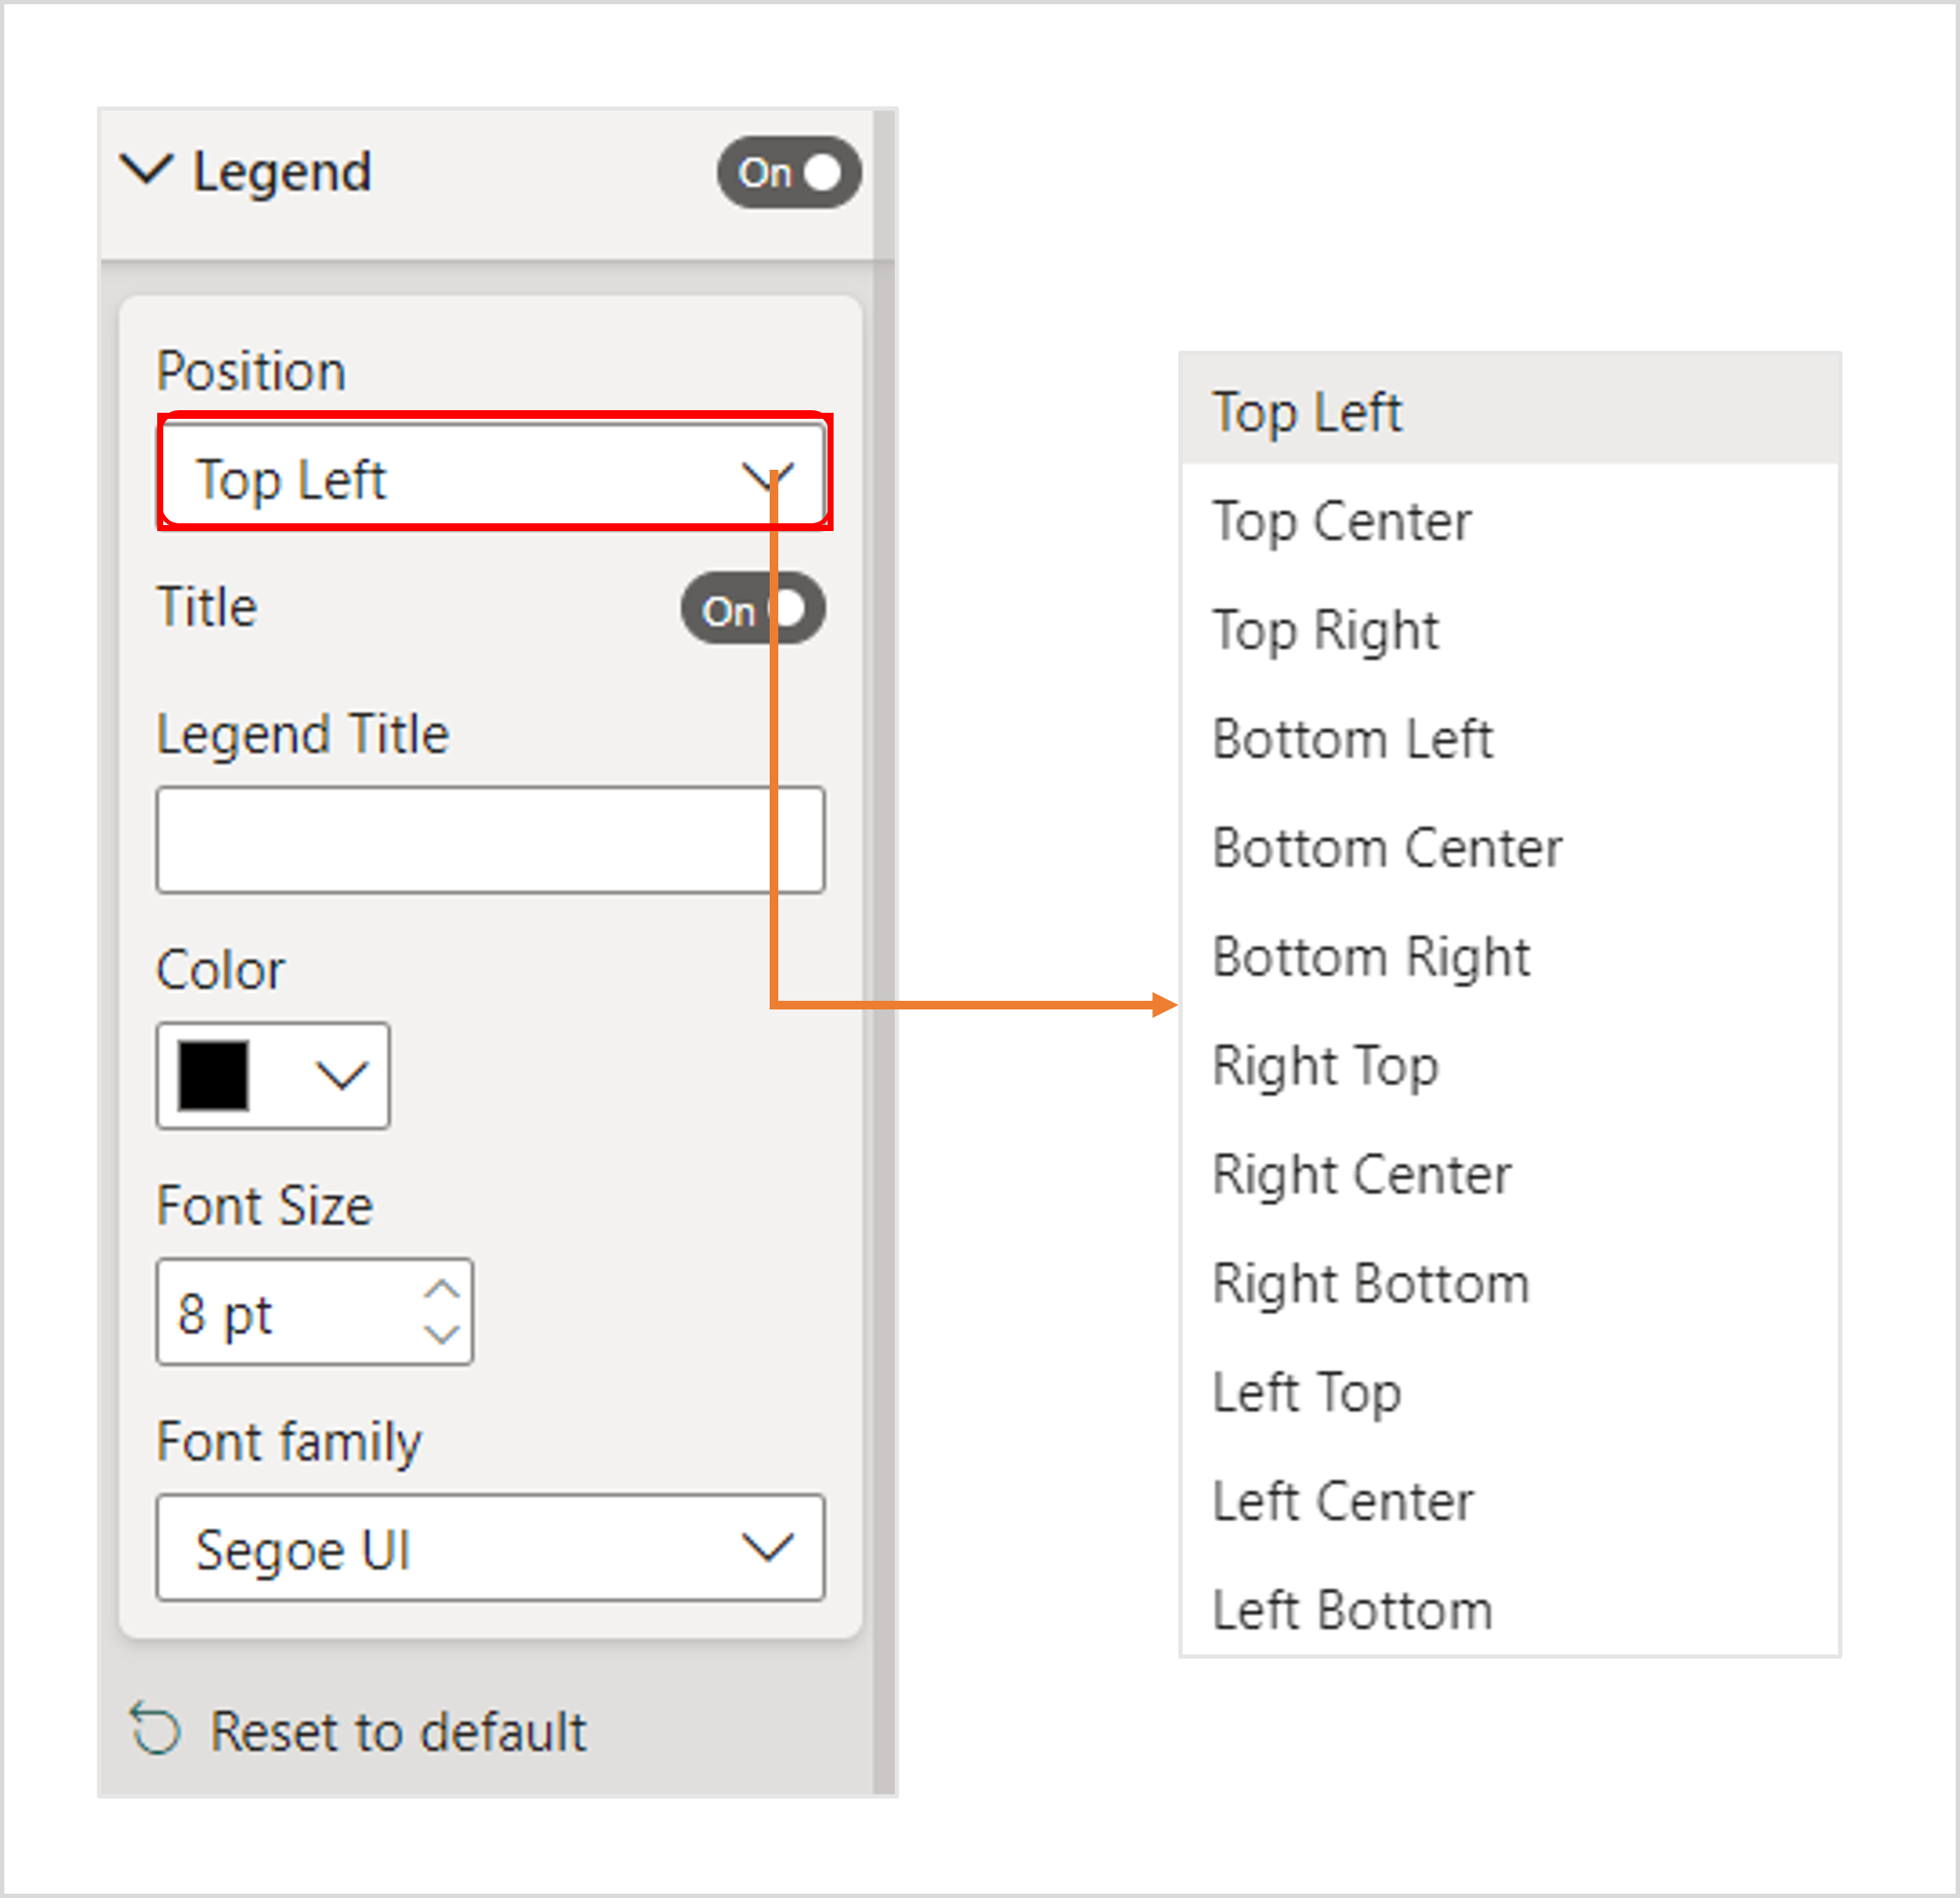This screenshot has width=1960, height=1898.
Task: Toggle the Legend On switch
Action: (x=788, y=173)
